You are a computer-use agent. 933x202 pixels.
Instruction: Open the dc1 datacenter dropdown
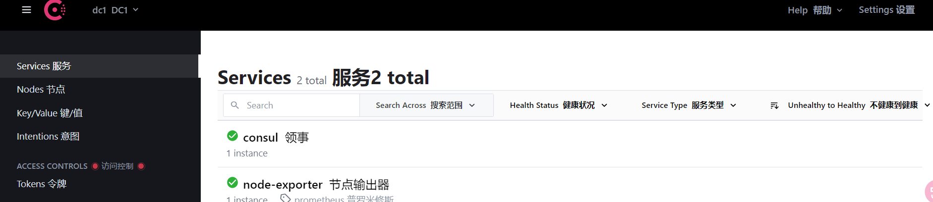(x=115, y=10)
